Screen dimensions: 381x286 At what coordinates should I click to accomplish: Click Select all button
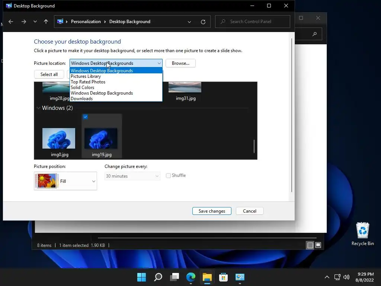click(x=49, y=74)
